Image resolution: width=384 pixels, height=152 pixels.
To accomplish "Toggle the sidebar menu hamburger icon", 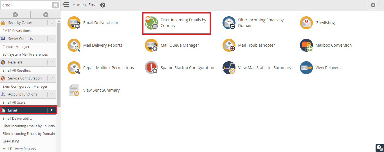I will (66, 4).
